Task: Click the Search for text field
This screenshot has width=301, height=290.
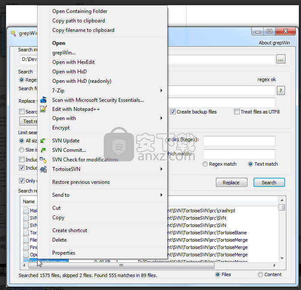Action: tap(222, 91)
